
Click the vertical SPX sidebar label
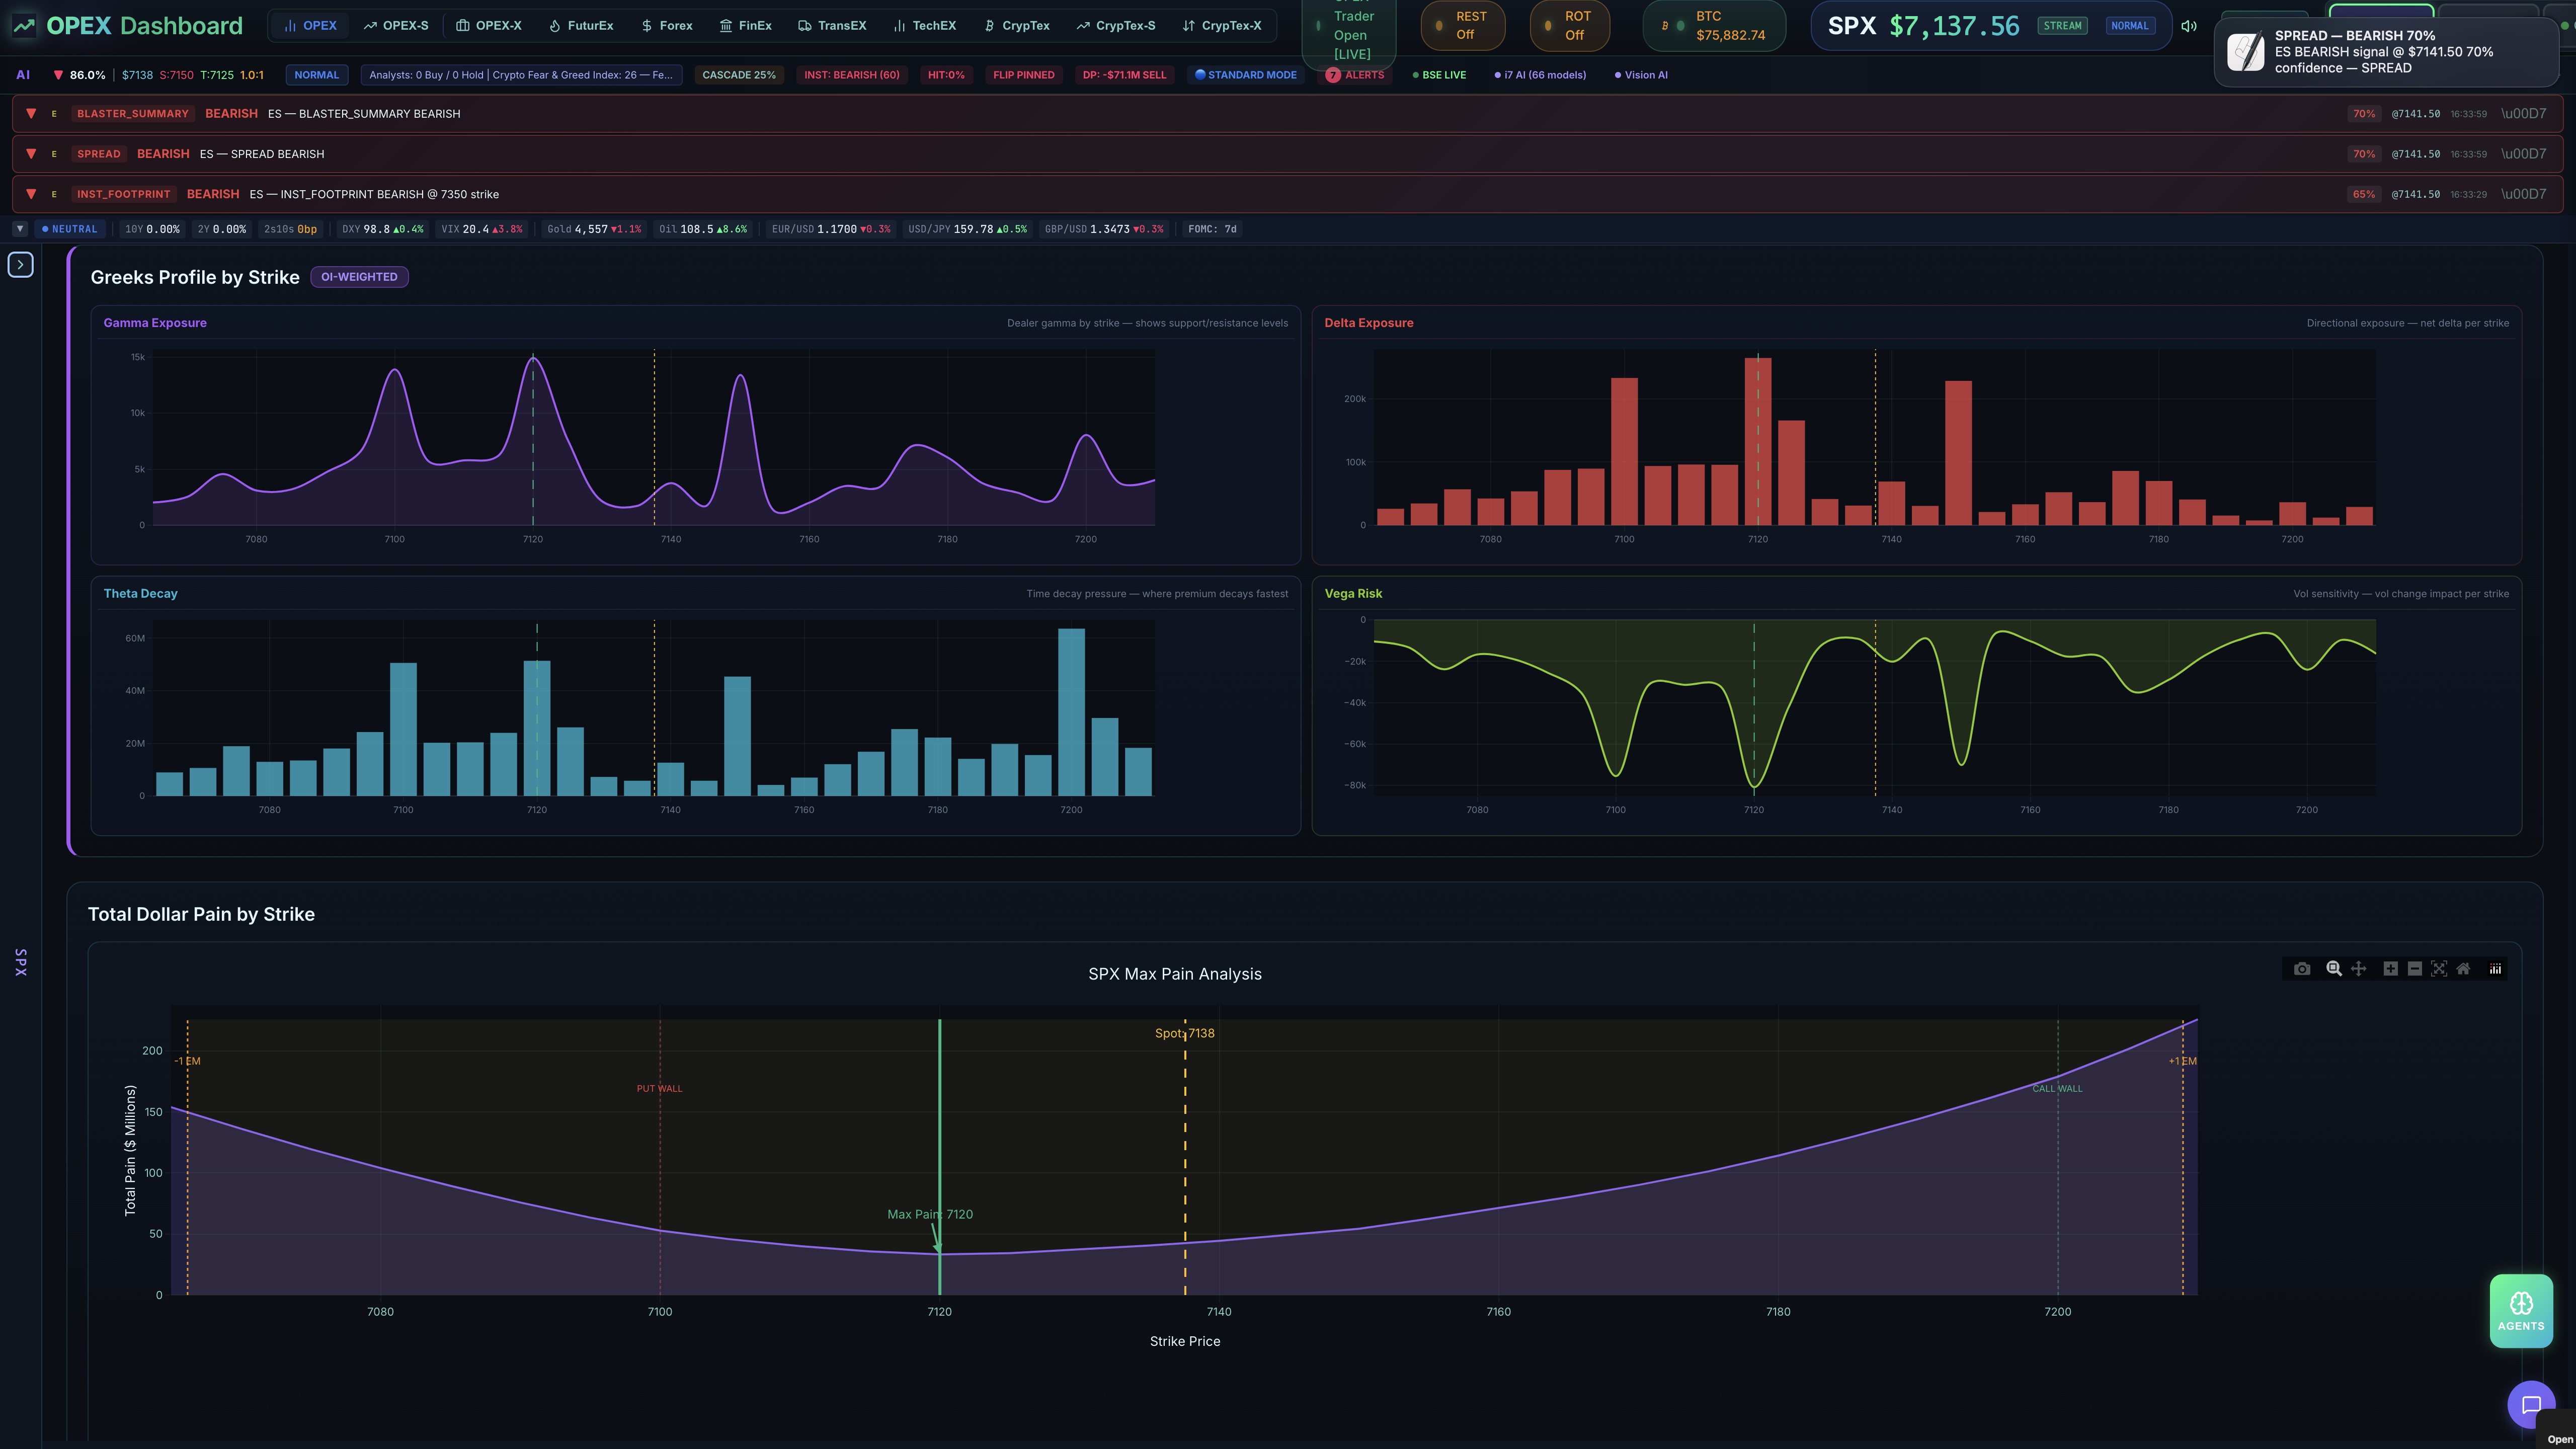pyautogui.click(x=21, y=962)
